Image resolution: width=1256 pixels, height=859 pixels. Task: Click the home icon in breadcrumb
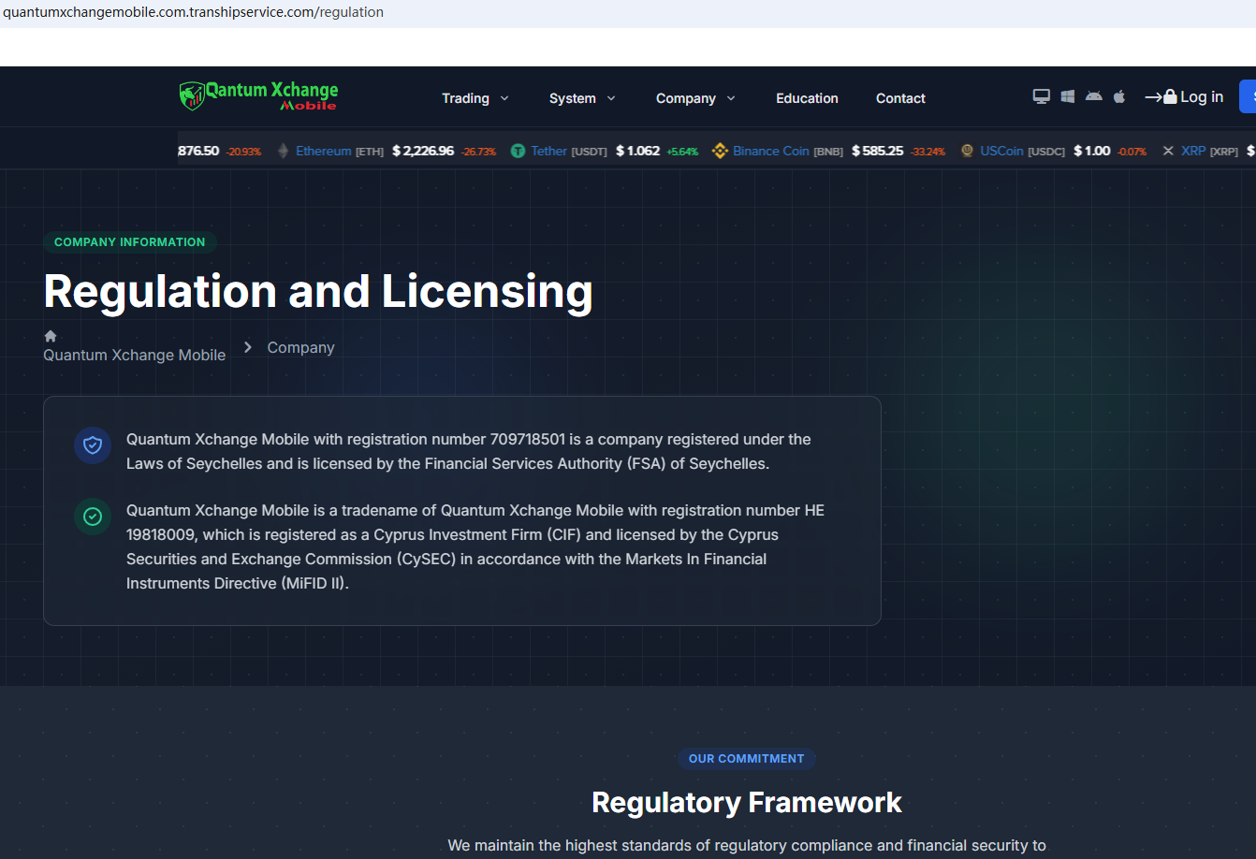click(x=51, y=336)
